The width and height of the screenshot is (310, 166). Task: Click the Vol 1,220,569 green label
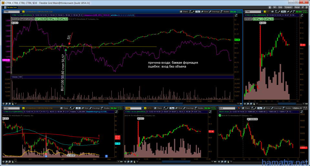41,19
